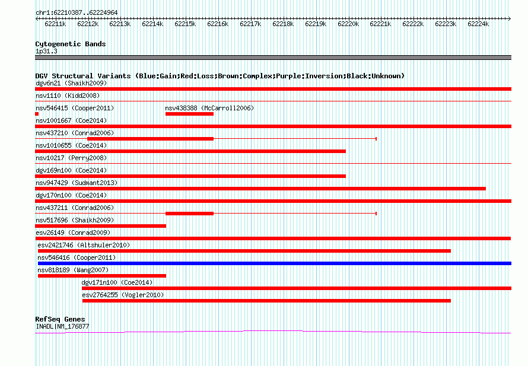This screenshot has height=366, width=528.
Task: Click the thick segment of nsv437210 bar
Action: (151, 139)
